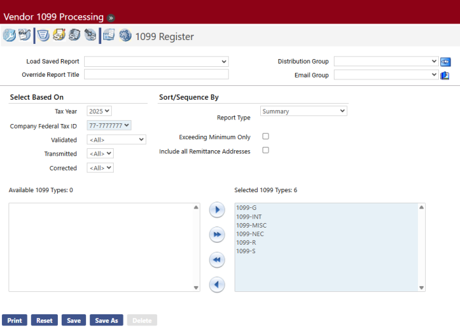The width and height of the screenshot is (460, 330).
Task: Expand the Report Type dropdown
Action: pos(304,111)
